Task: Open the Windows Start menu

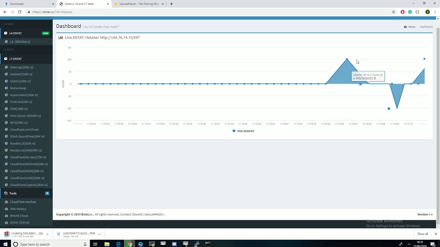Action: coord(5,244)
